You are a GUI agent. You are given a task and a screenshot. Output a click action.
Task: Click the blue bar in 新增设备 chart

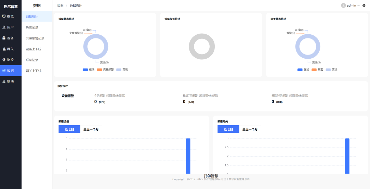(x=188, y=156)
